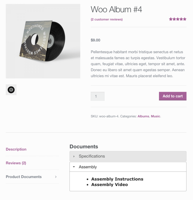
Task: Switch to the Description tab
Action: pos(16,149)
